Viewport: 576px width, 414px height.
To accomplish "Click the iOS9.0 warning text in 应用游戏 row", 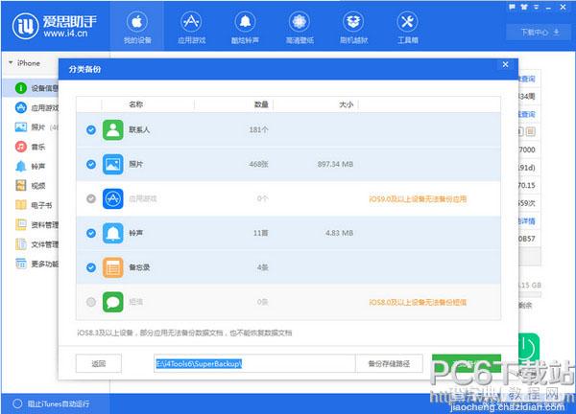I will [418, 199].
